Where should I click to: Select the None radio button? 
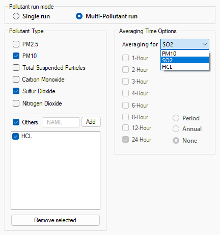(x=176, y=141)
